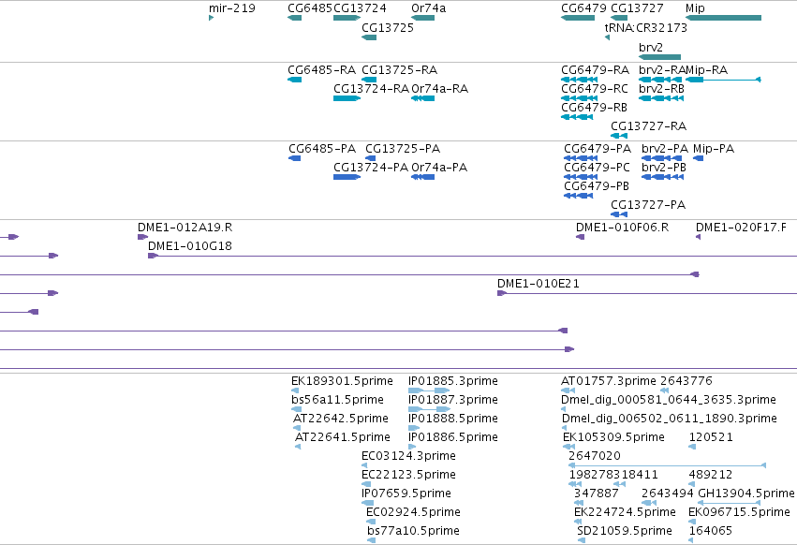
Task: Click the Dmel_dig_000581_0644_3635.3prime label
Action: 669,400
